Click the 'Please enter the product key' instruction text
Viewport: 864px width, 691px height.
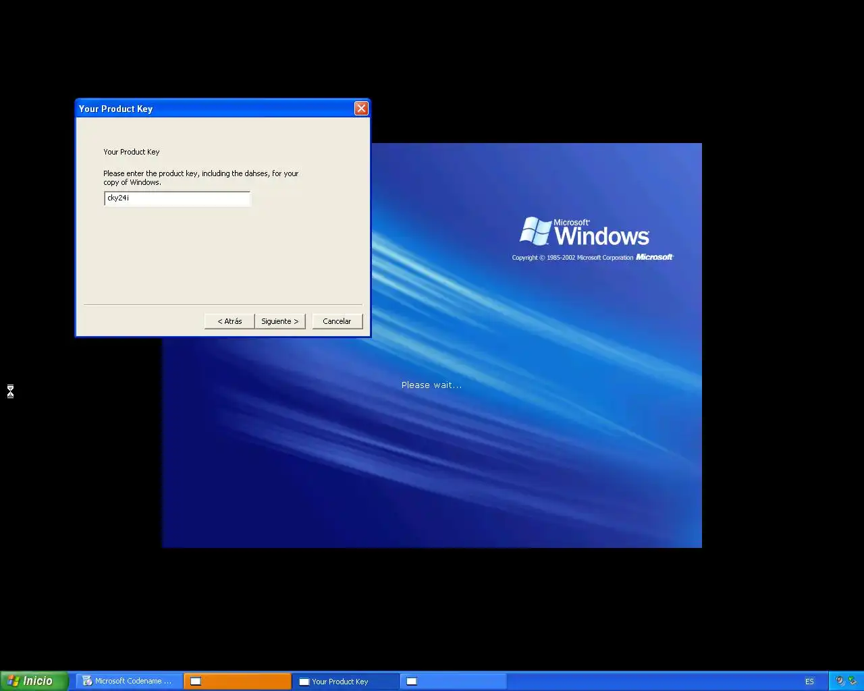pos(200,177)
